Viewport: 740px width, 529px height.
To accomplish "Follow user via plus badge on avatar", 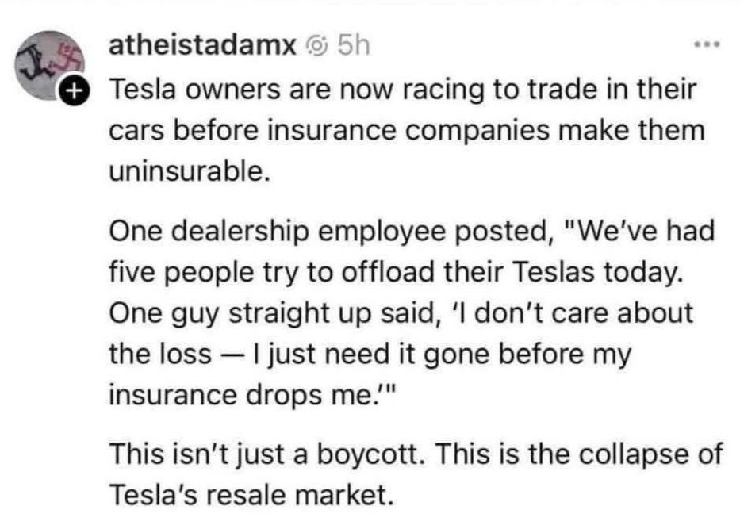I will [73, 90].
